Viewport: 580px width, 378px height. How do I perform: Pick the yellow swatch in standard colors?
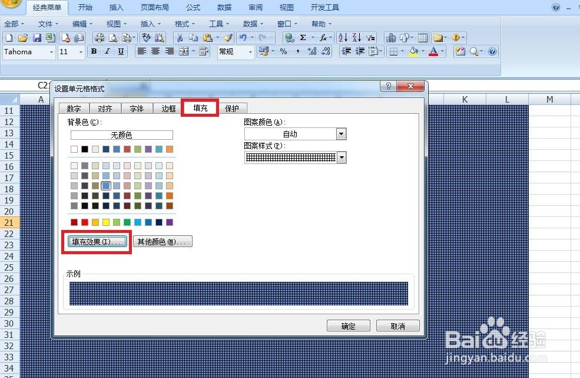[106, 222]
